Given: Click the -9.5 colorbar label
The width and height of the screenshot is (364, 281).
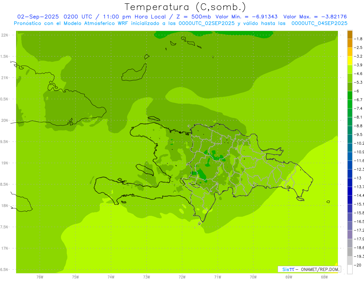Looking at the screenshot, I should click(x=359, y=135).
